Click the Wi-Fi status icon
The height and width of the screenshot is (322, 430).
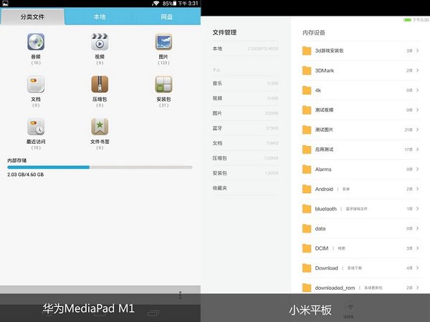pyautogui.click(x=156, y=4)
